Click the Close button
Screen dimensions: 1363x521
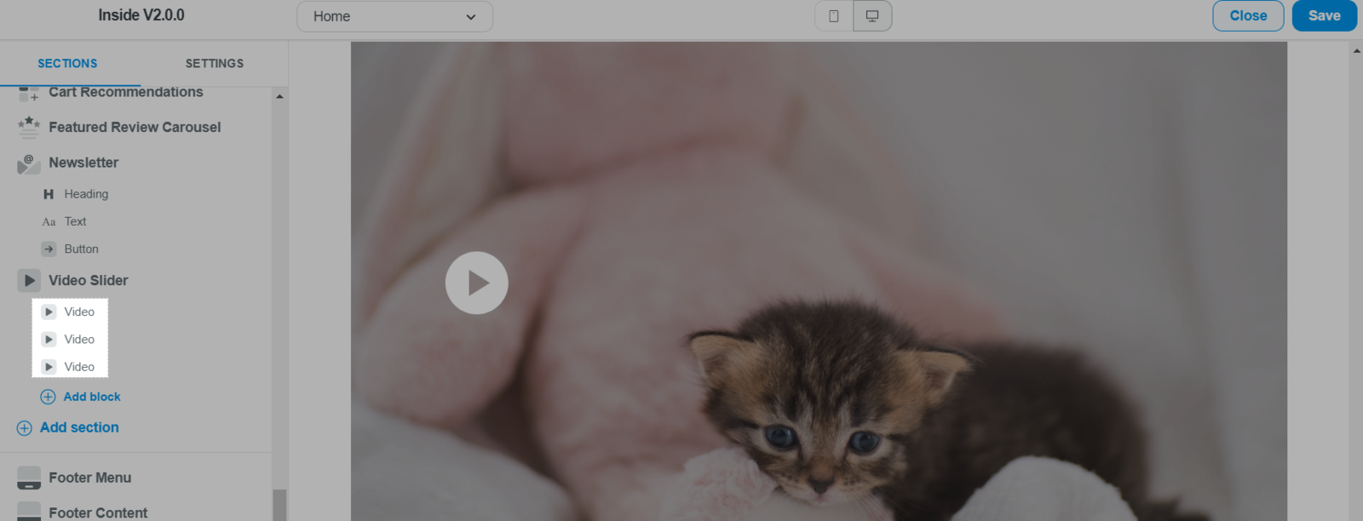[1248, 15]
